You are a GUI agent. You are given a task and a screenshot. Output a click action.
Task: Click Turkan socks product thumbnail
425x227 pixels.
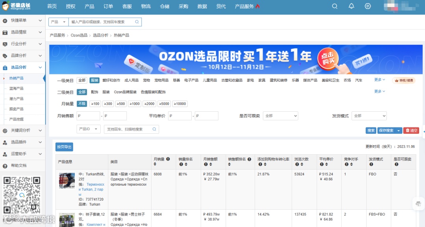pyautogui.click(x=67, y=181)
